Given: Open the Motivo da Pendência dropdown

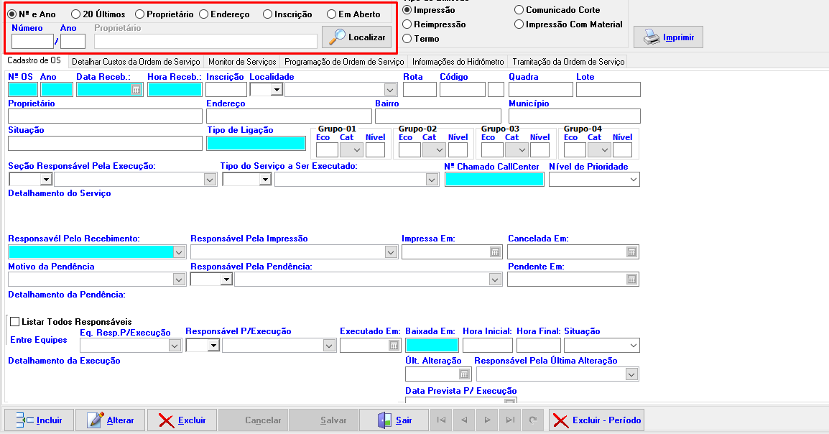Looking at the screenshot, I should [x=179, y=280].
